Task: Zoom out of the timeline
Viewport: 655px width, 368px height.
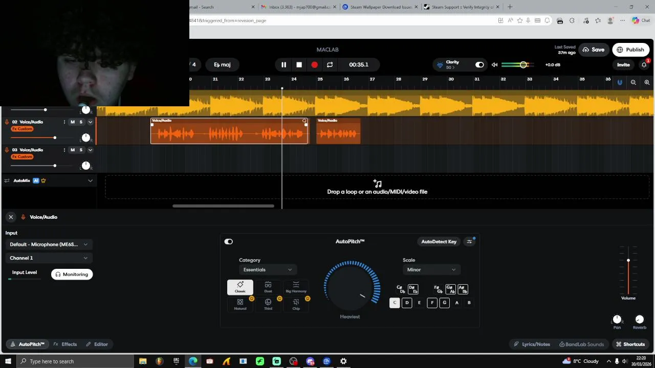Action: 634,82
